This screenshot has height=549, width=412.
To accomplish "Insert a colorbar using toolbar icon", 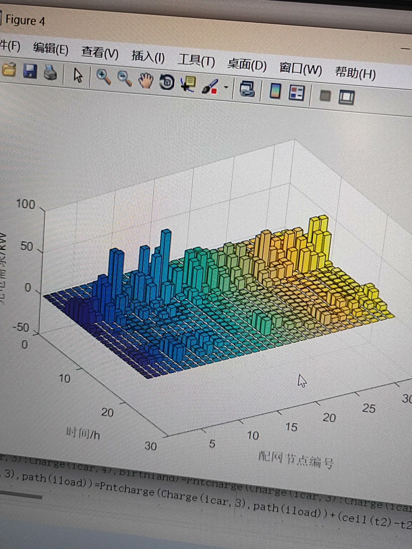I will (x=275, y=91).
